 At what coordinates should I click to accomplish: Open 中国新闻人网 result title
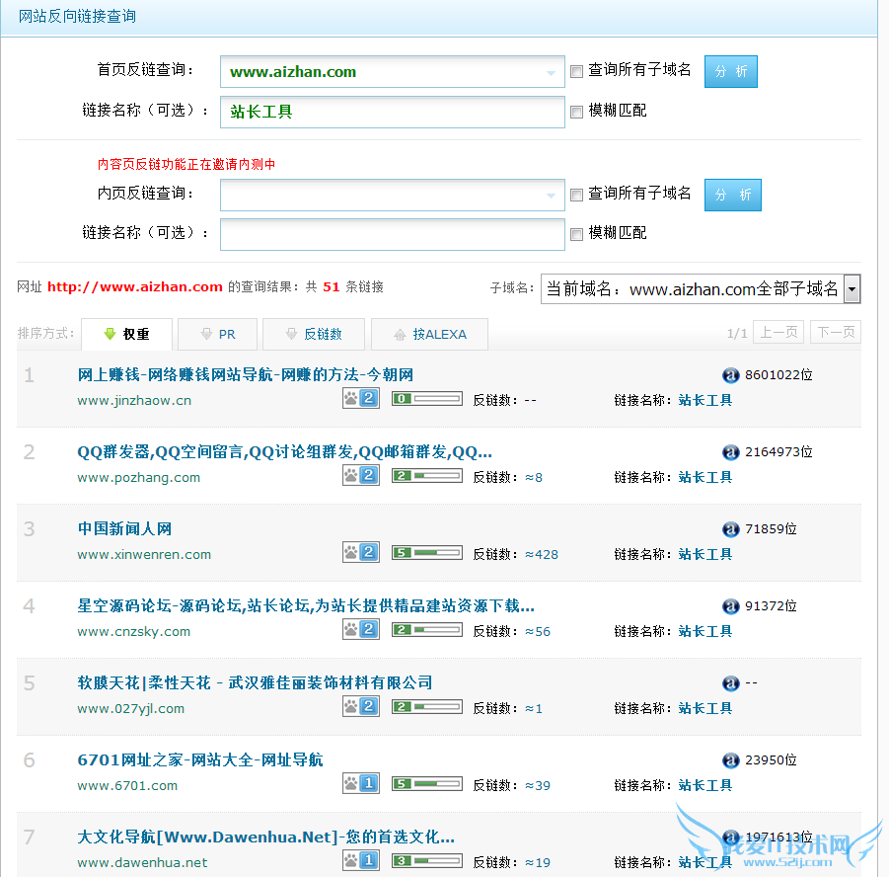pos(124,529)
